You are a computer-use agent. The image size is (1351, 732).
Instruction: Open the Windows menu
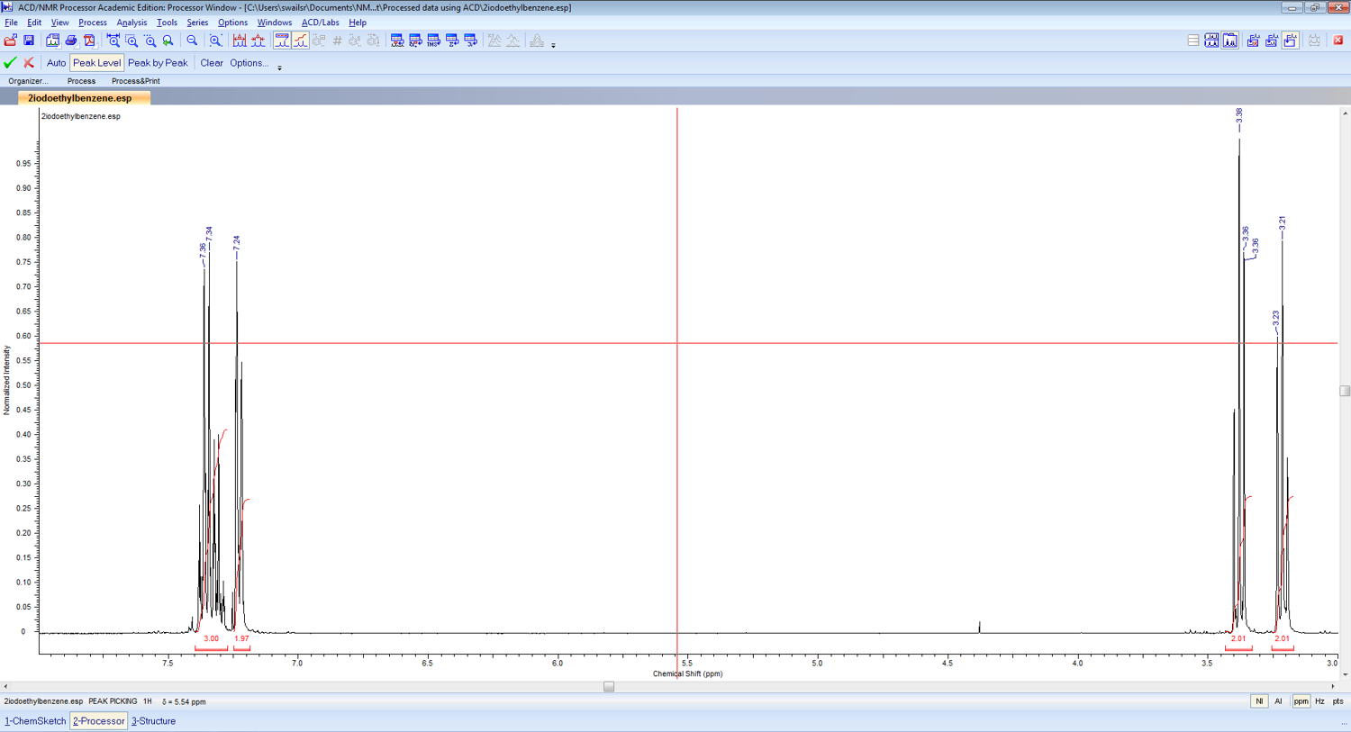(274, 23)
